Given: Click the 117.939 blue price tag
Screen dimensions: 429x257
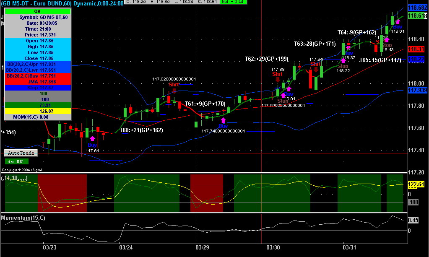Looking at the screenshot, I should (x=418, y=90).
